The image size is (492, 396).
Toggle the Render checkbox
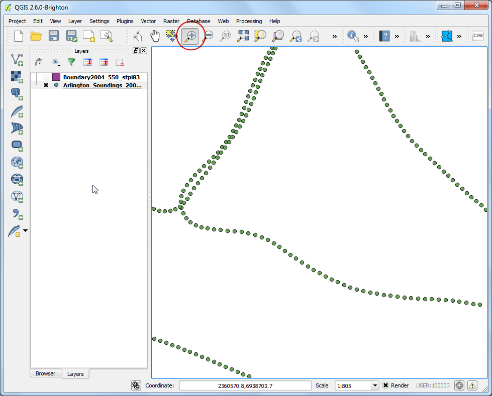tap(385, 385)
